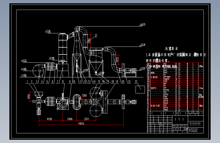The image size is (220, 143).
Task: Click the +7.58 elevation marker text
Action: pyautogui.click(x=48, y=31)
